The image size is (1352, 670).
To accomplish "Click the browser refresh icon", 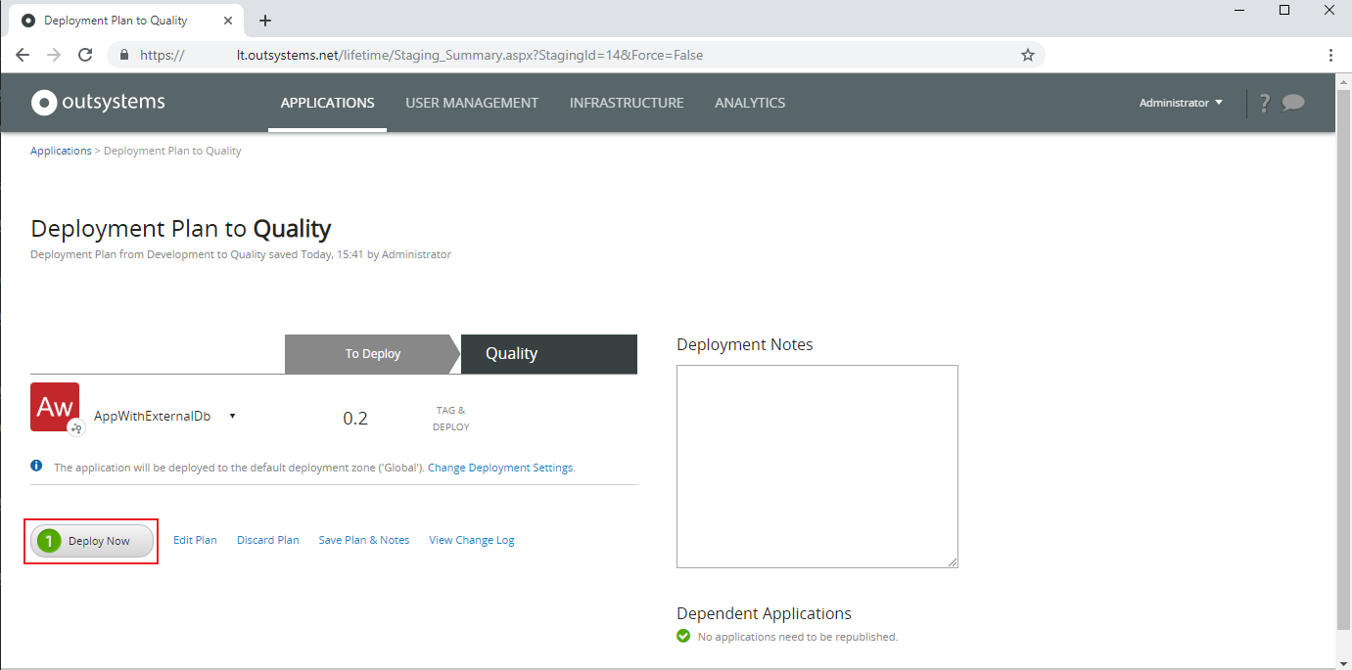I will coord(85,55).
